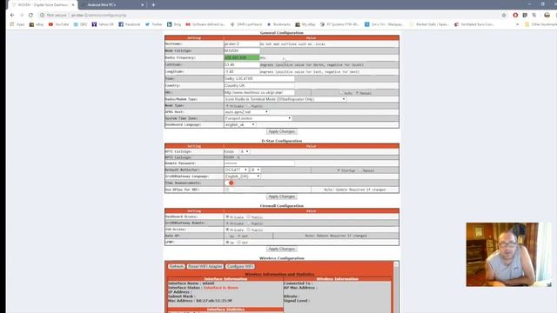Open a new browser tab with plus
This screenshot has width=557, height=313.
pos(153,5)
